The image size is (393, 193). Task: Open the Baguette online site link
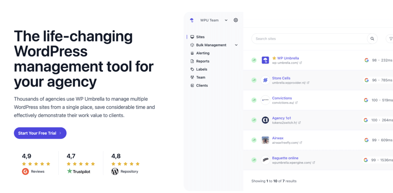[285, 158]
